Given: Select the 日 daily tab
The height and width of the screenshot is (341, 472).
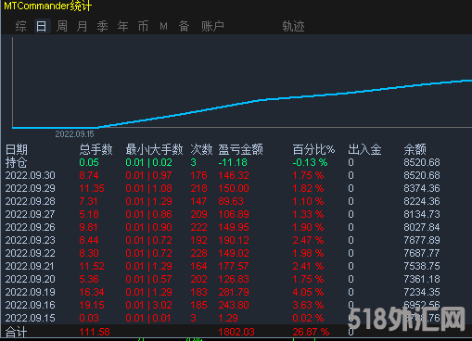Looking at the screenshot, I should coord(42,26).
